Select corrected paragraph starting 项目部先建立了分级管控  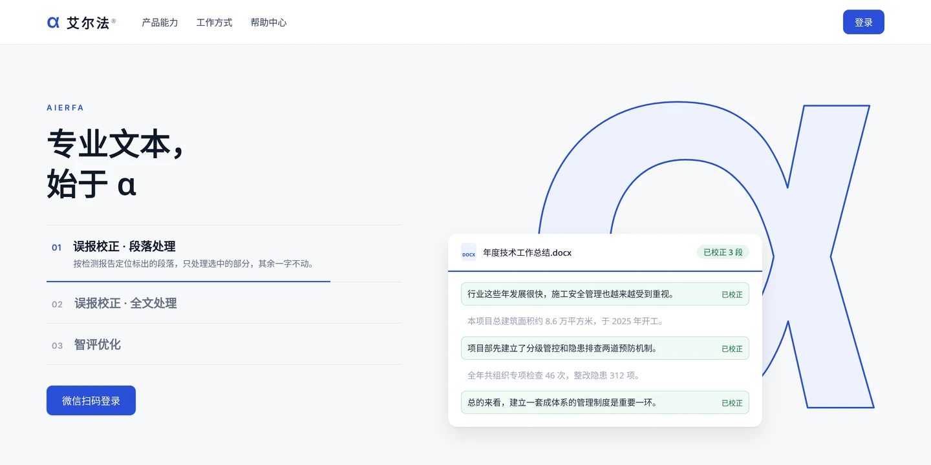605,348
